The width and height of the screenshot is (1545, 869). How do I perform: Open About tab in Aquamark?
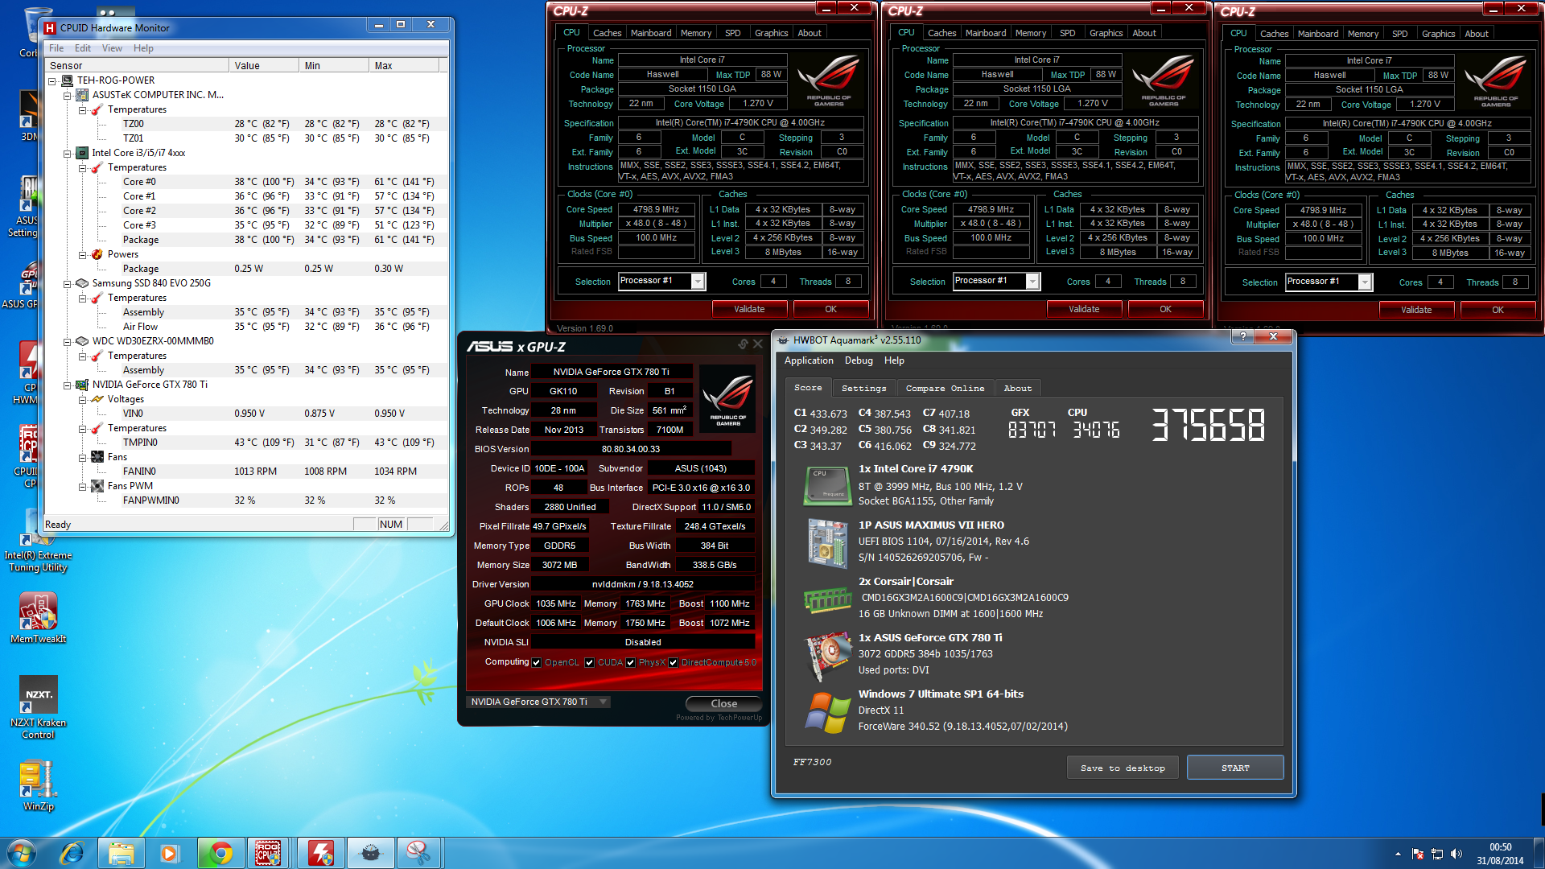[x=1017, y=388]
